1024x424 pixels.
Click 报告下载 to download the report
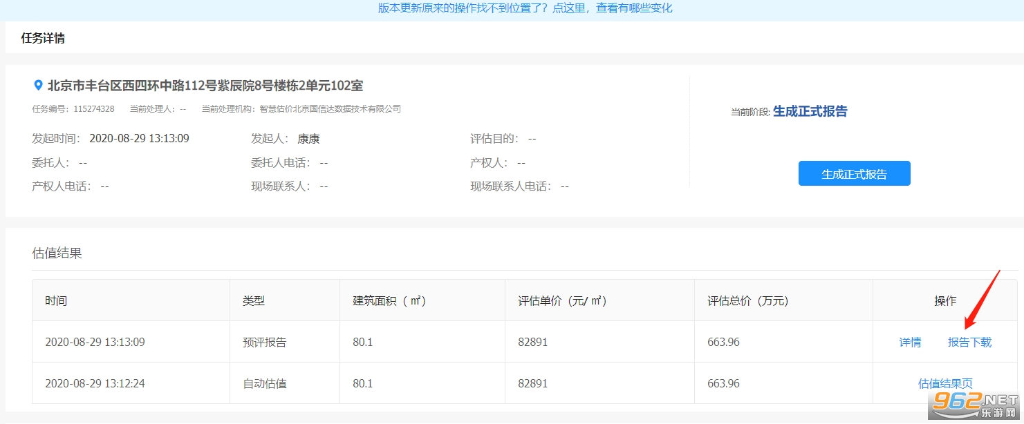tap(969, 342)
